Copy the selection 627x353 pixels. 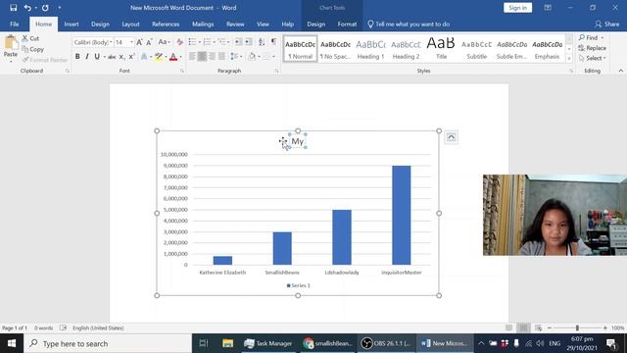pyautogui.click(x=32, y=49)
